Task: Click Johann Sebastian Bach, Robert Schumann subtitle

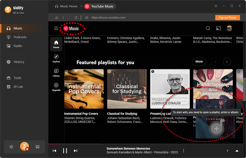Action: click(125, 120)
